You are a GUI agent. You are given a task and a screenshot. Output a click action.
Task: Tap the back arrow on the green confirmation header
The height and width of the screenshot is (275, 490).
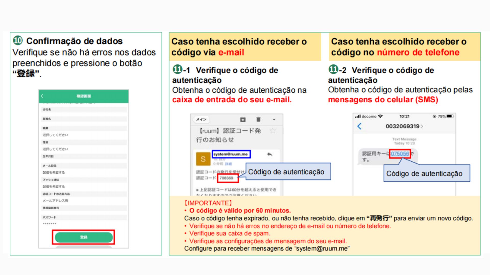pyautogui.click(x=42, y=96)
